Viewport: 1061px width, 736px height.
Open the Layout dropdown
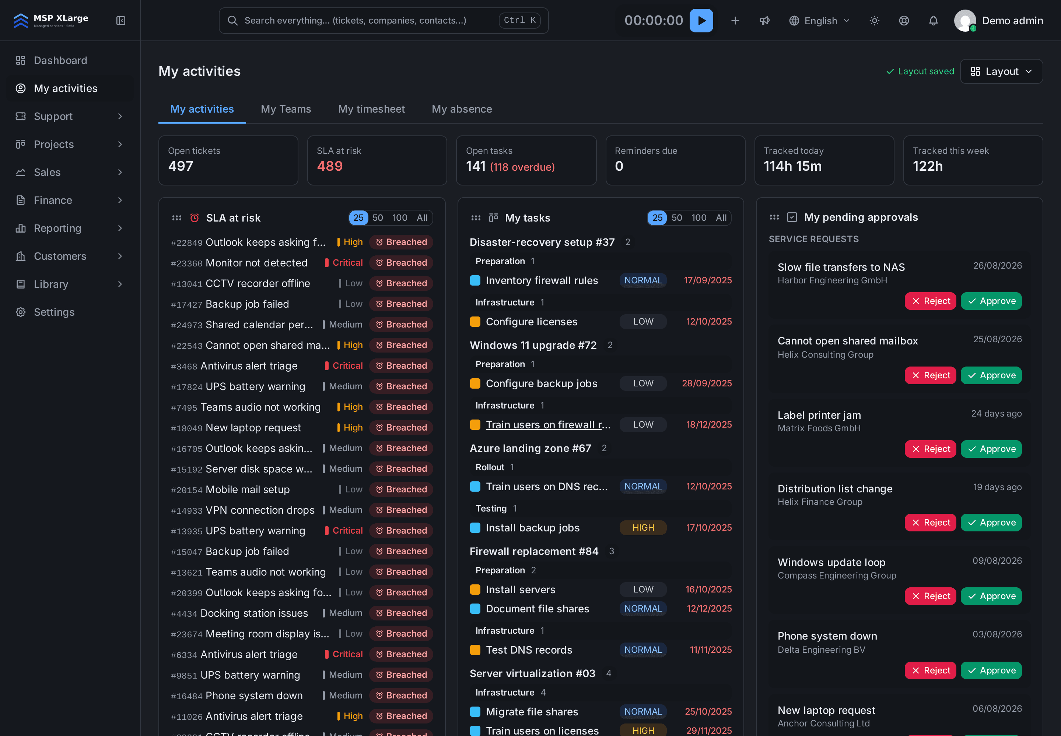[1001, 71]
